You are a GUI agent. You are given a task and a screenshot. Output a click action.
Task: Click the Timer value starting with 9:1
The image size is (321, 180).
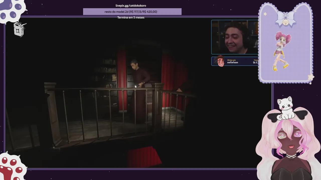[256, 62]
